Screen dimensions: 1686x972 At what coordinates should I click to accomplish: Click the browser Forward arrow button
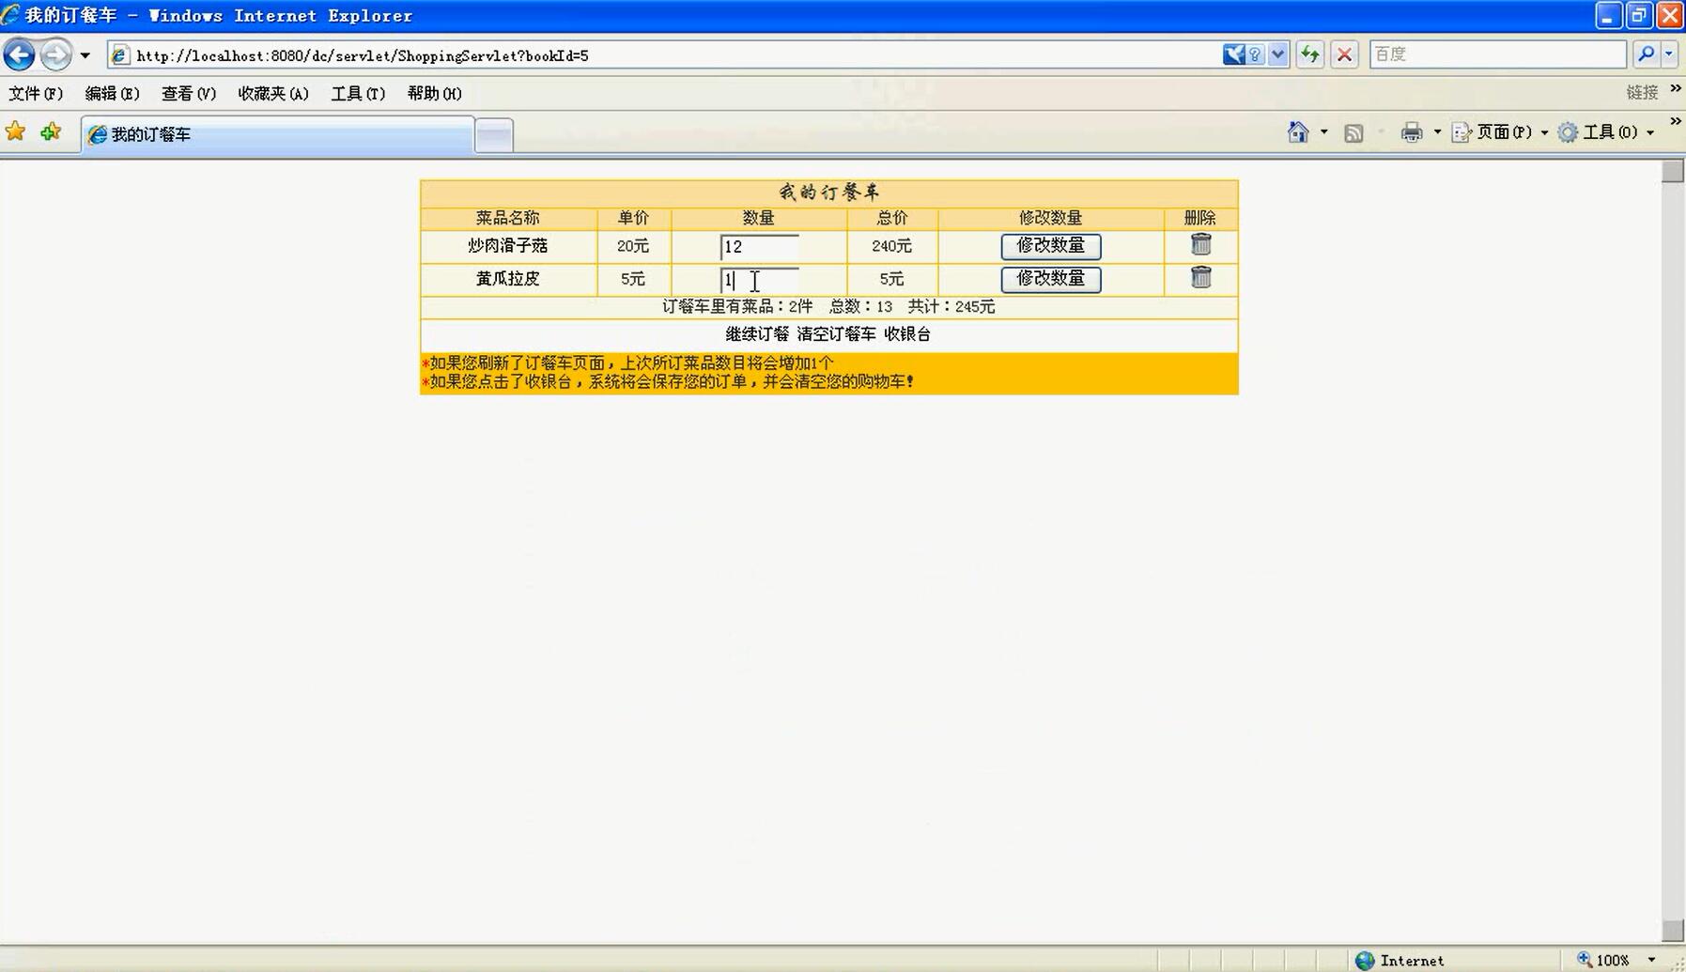click(x=56, y=54)
